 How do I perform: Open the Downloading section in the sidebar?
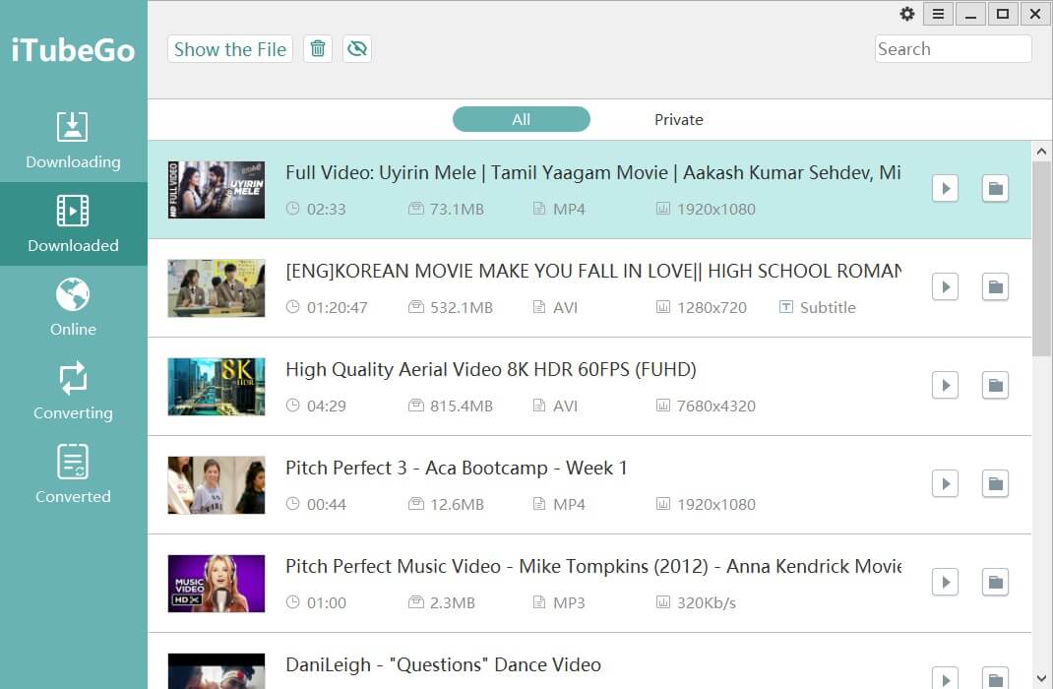click(x=73, y=141)
